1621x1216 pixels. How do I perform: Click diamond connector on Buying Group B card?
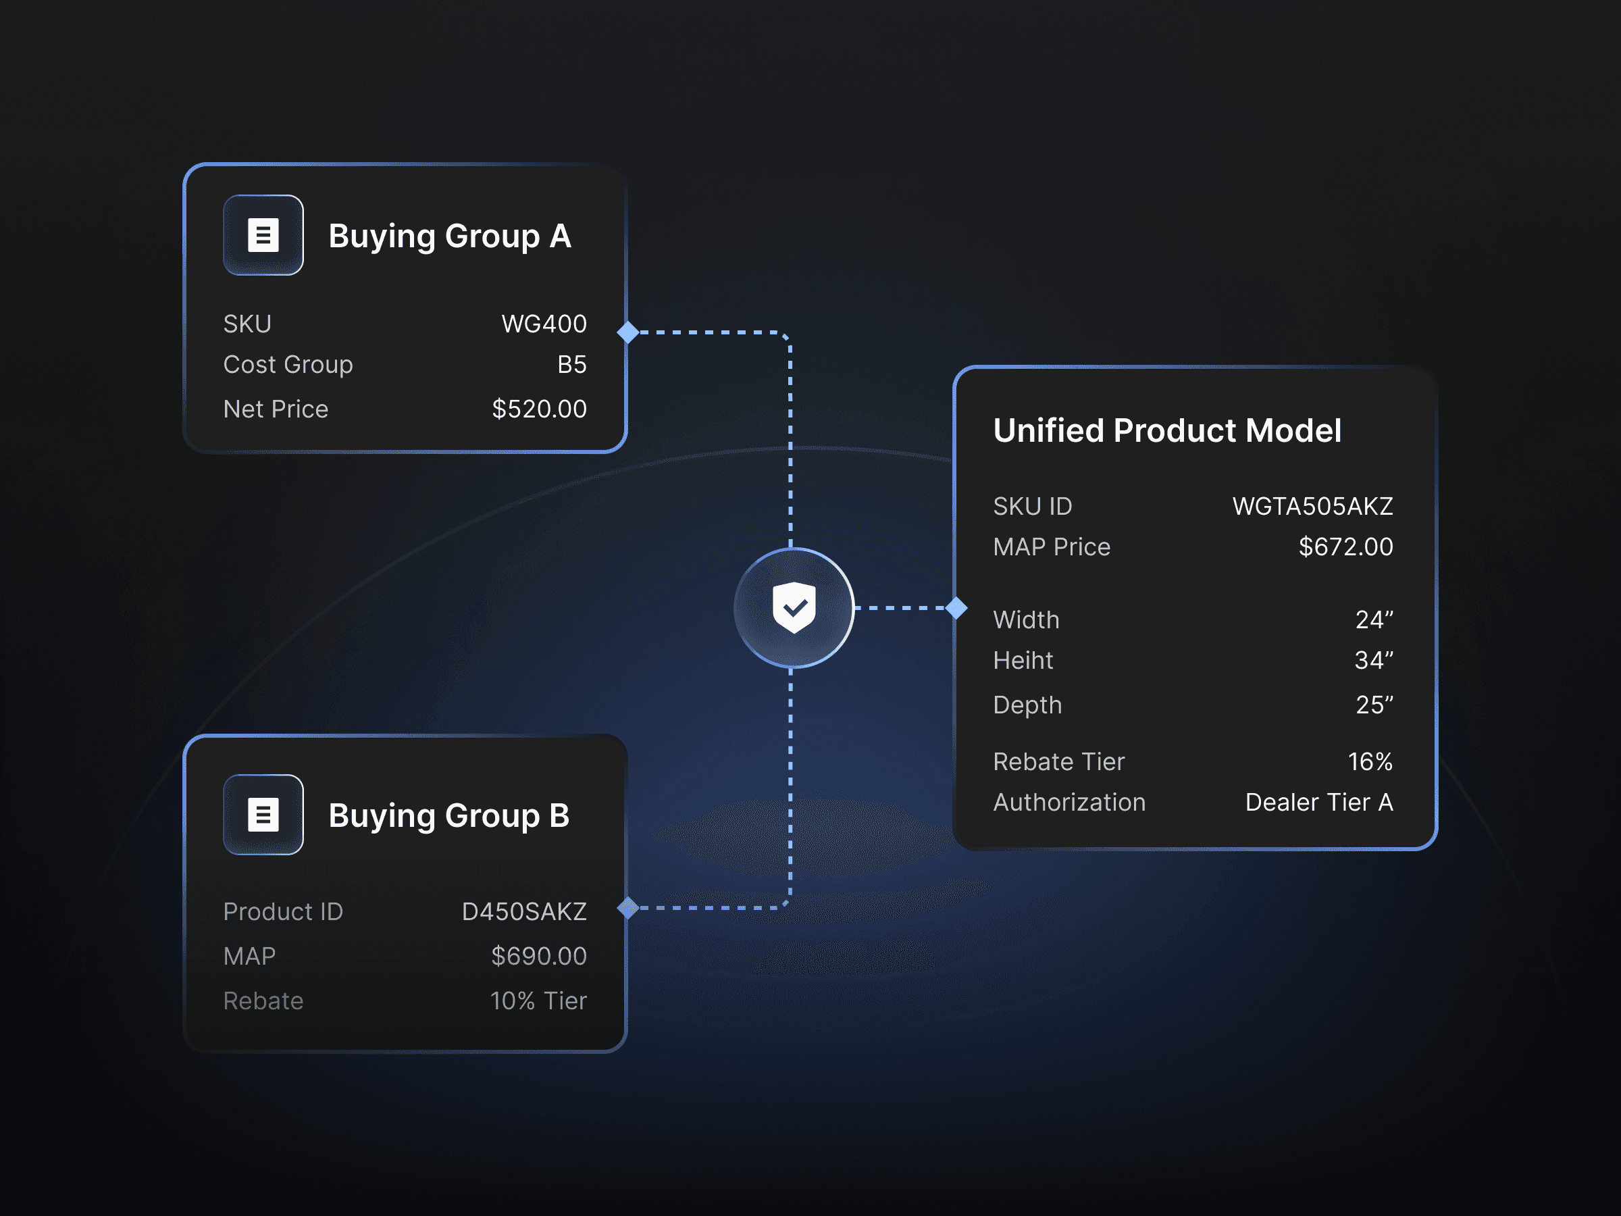628,907
